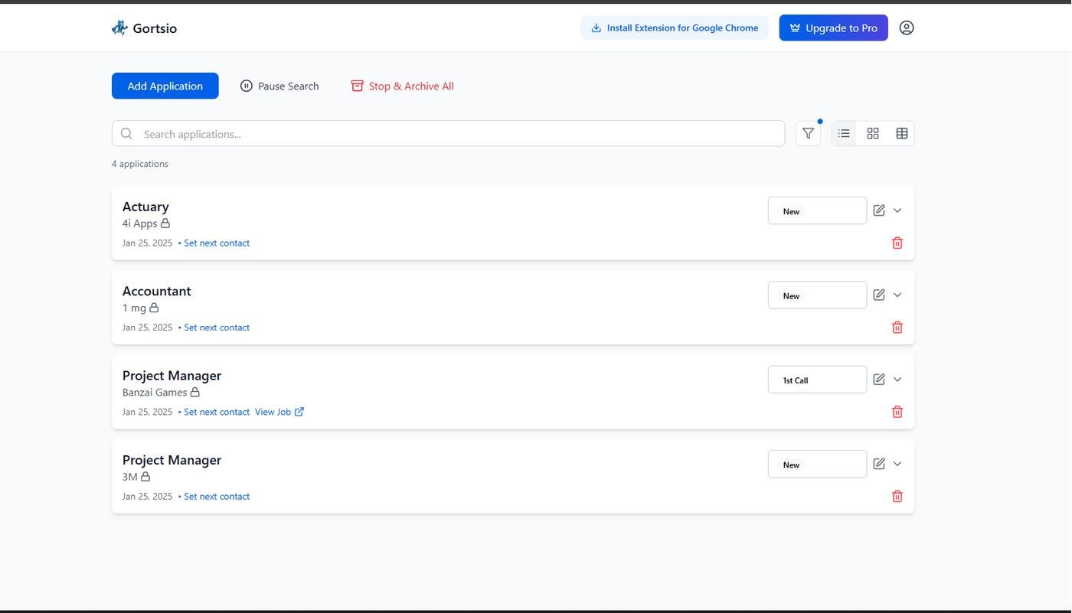Open the Accountant status dropdown showing New

[816, 296]
